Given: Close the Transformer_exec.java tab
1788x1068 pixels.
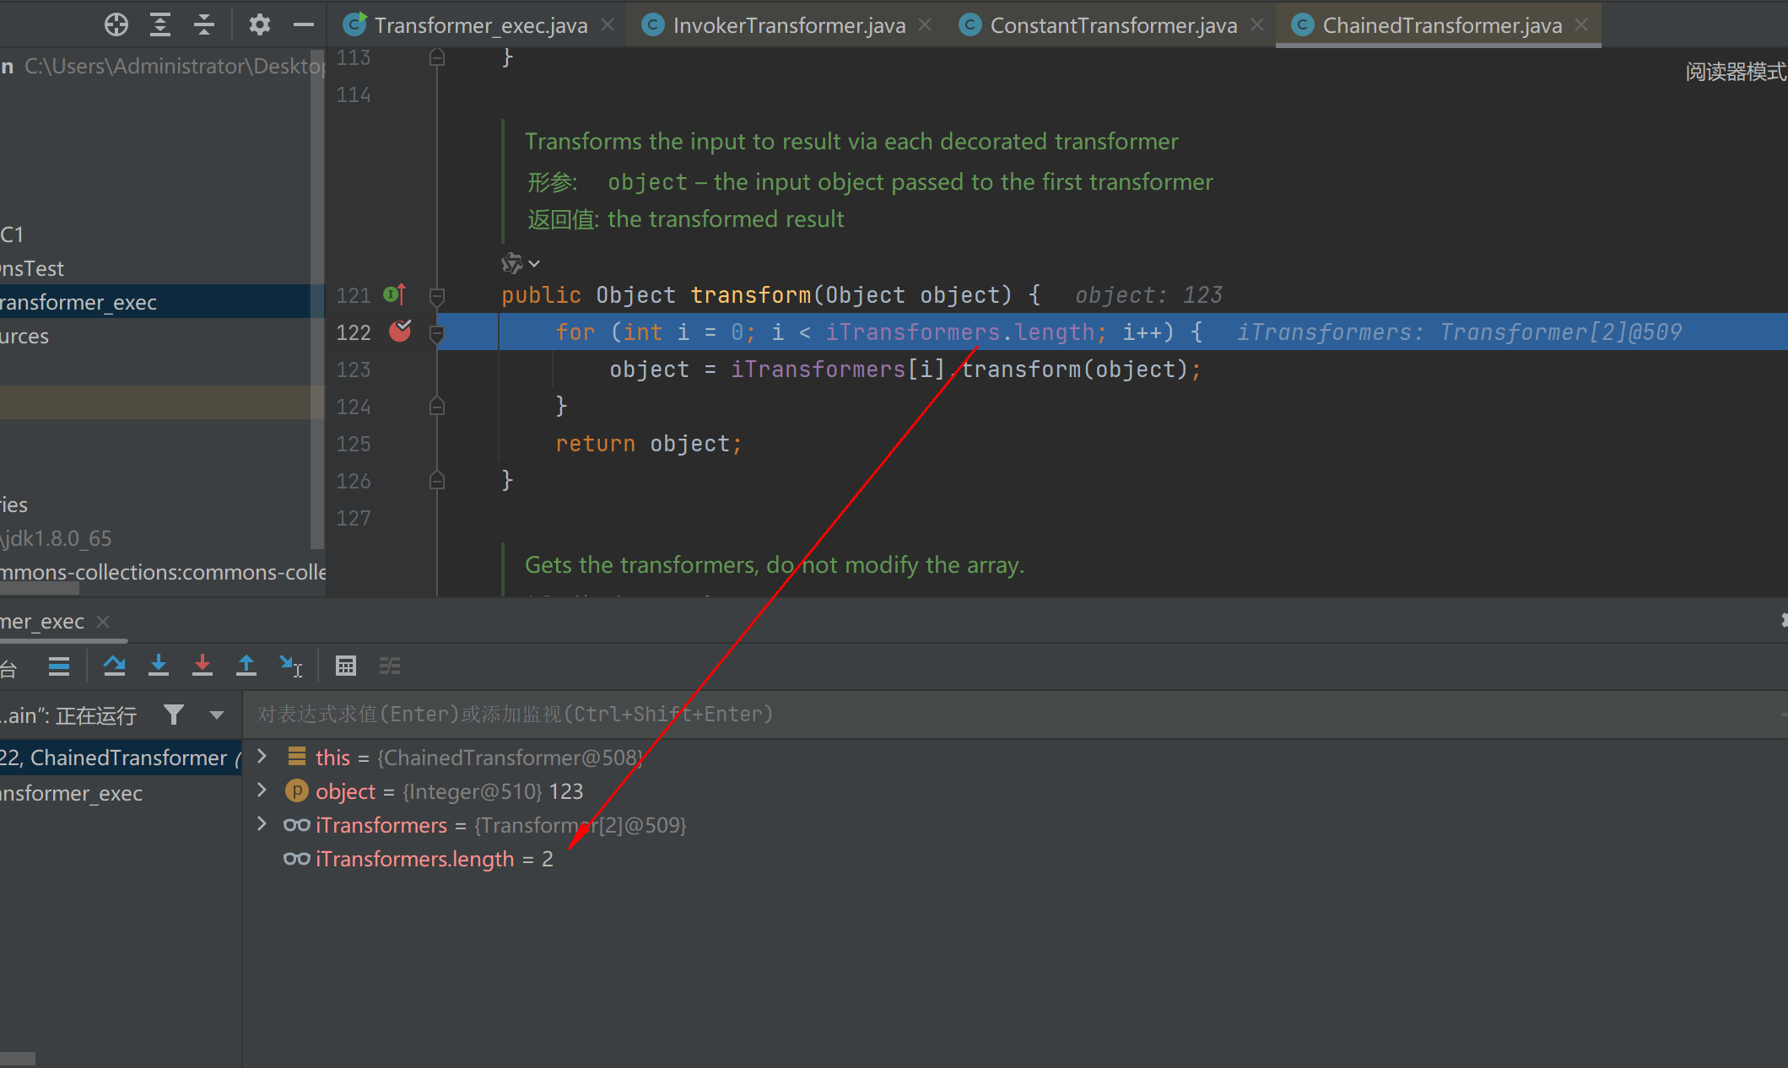Looking at the screenshot, I should click(608, 25).
